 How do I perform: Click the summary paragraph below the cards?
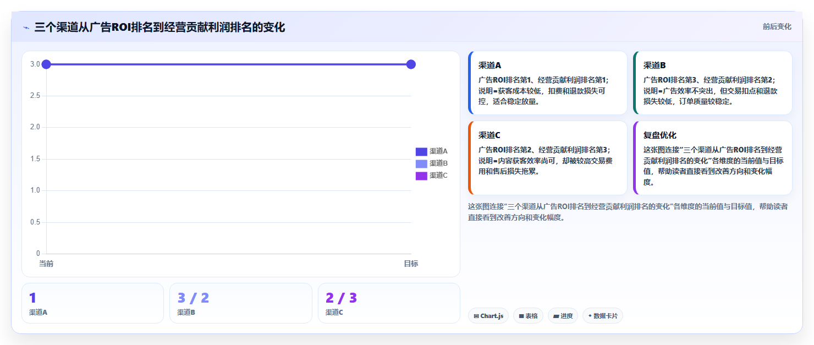[x=628, y=212]
